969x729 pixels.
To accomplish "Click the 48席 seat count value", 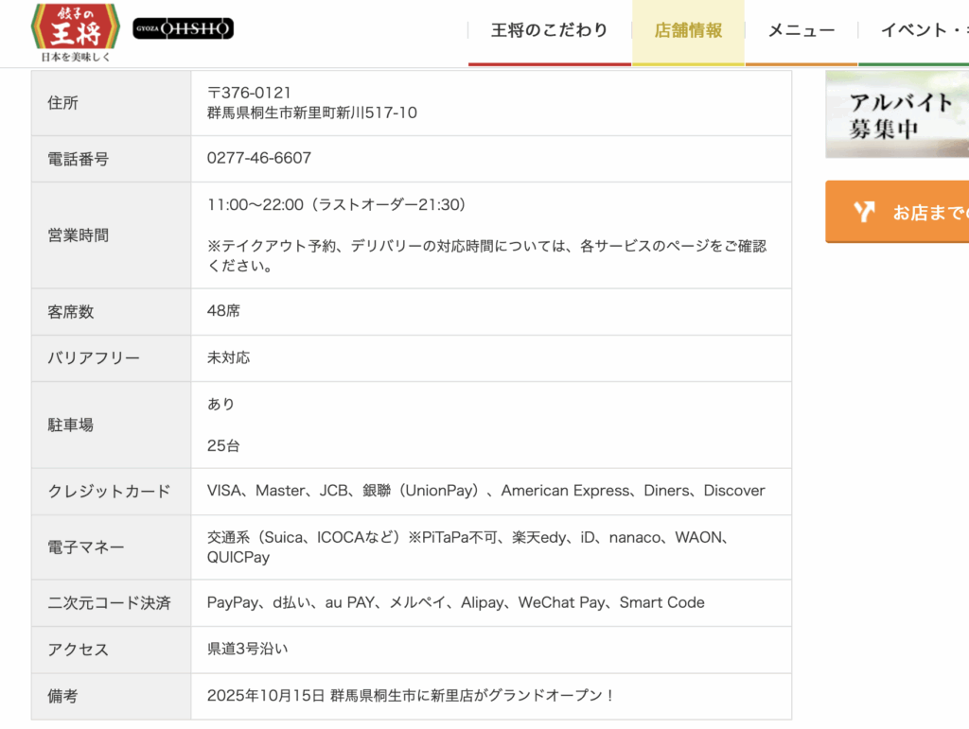I will (223, 311).
